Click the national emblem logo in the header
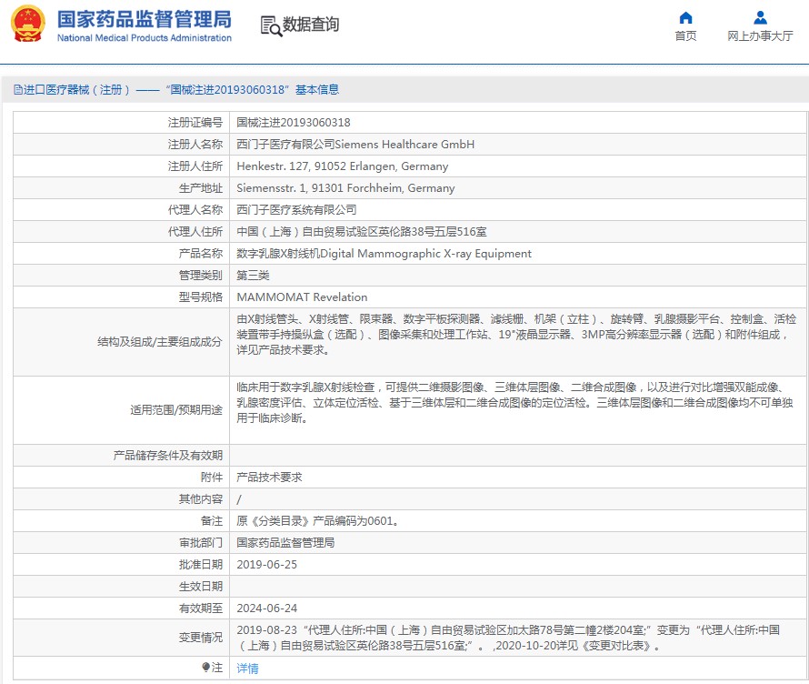Screen dimensions: 809x684 28,24
